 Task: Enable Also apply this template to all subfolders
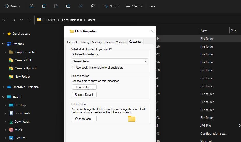pos(74,68)
